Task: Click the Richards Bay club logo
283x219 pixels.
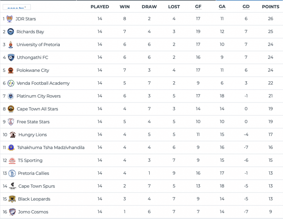Action: [x=11, y=32]
